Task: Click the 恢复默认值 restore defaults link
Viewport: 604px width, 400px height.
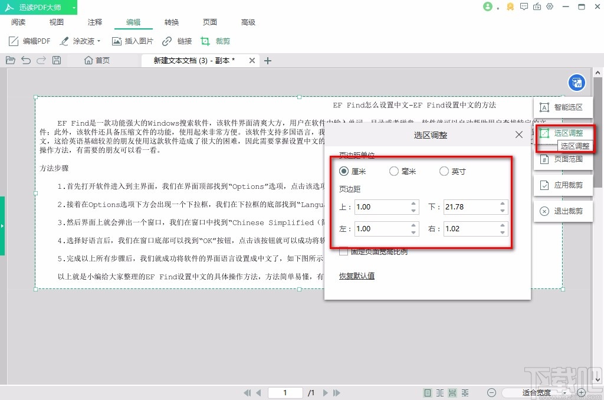Action: 357,276
